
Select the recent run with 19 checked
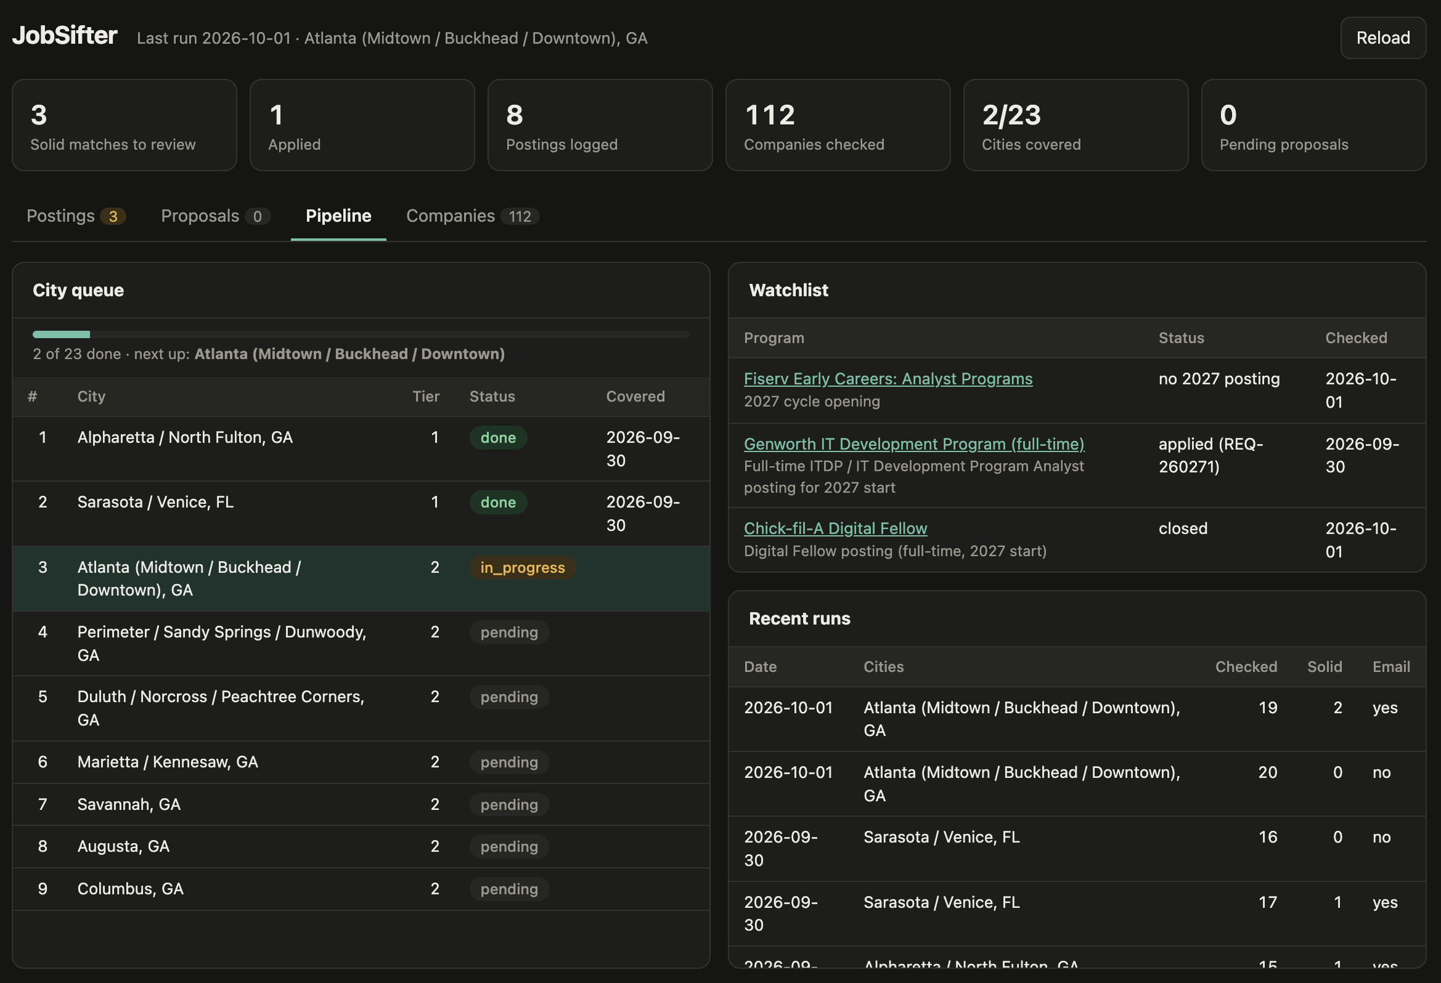[1077, 719]
